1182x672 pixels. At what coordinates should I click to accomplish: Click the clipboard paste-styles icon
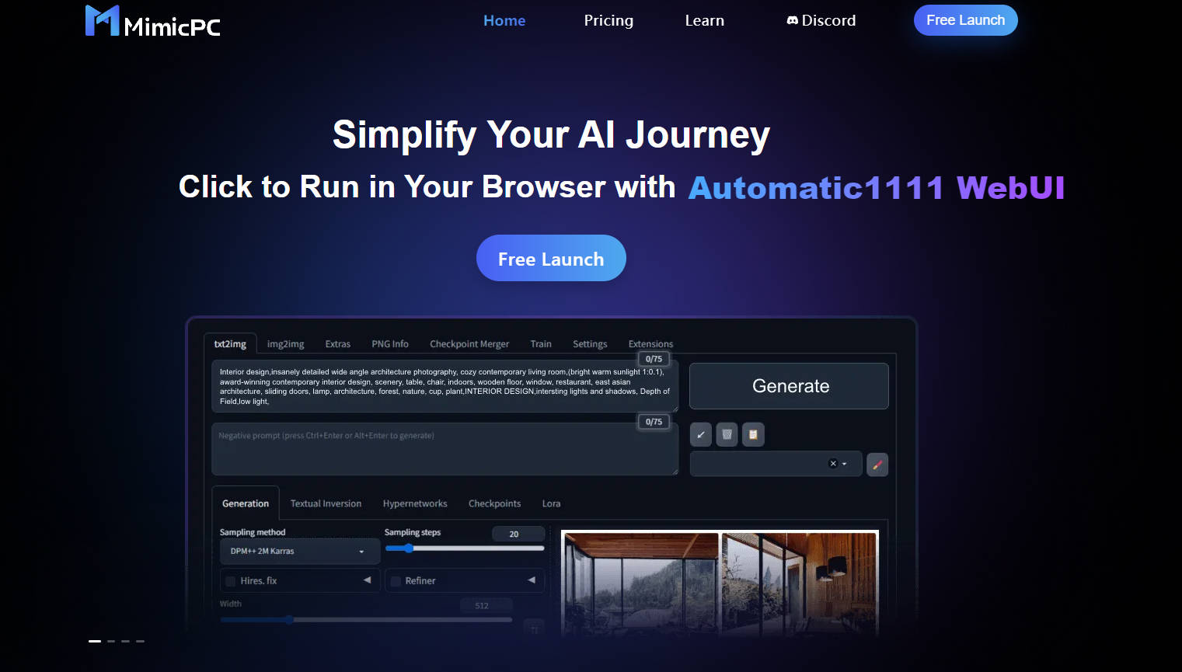click(x=753, y=434)
